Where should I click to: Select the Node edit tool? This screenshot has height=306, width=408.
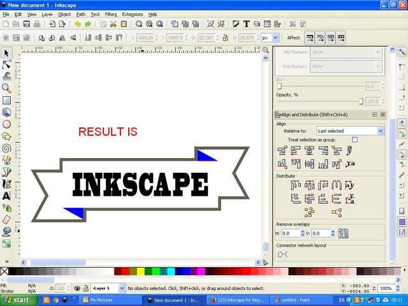pos(6,65)
